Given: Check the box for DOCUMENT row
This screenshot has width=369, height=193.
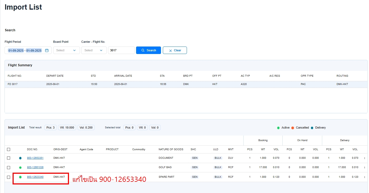Looking at the screenshot, I should pos(9,158).
